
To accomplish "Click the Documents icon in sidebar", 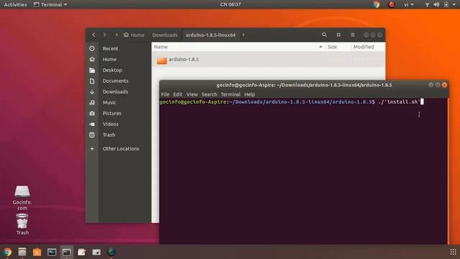I will tap(92, 81).
